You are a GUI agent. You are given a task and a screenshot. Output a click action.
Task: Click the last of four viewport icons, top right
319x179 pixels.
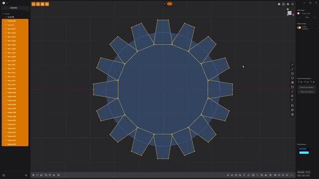293,4
